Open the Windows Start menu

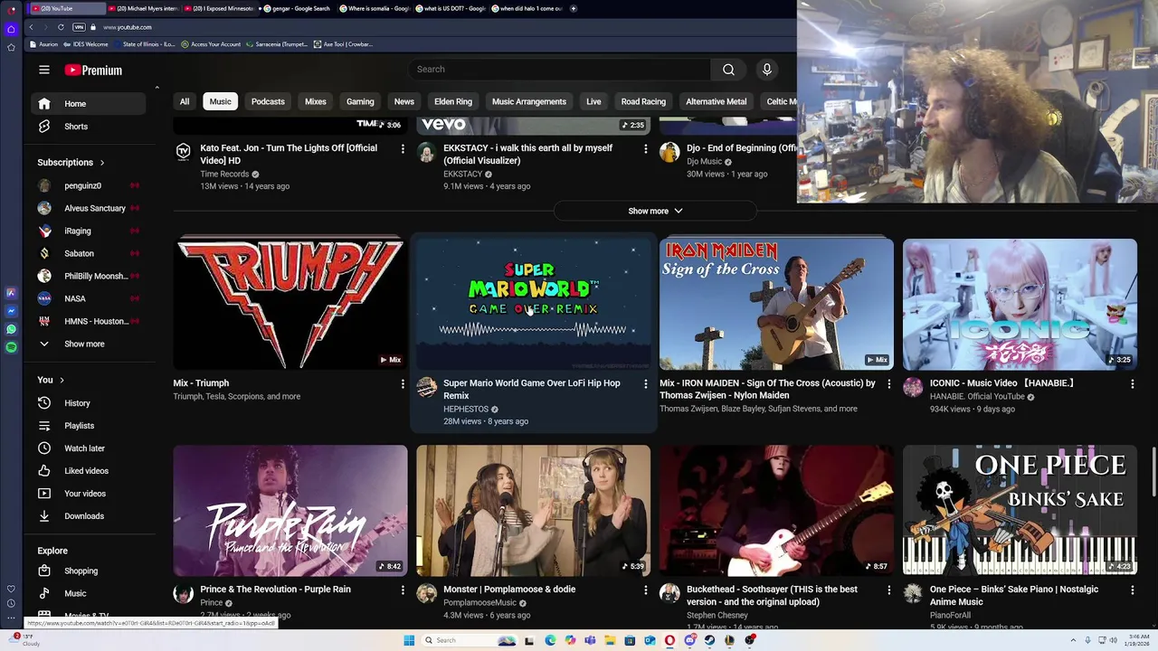click(409, 640)
